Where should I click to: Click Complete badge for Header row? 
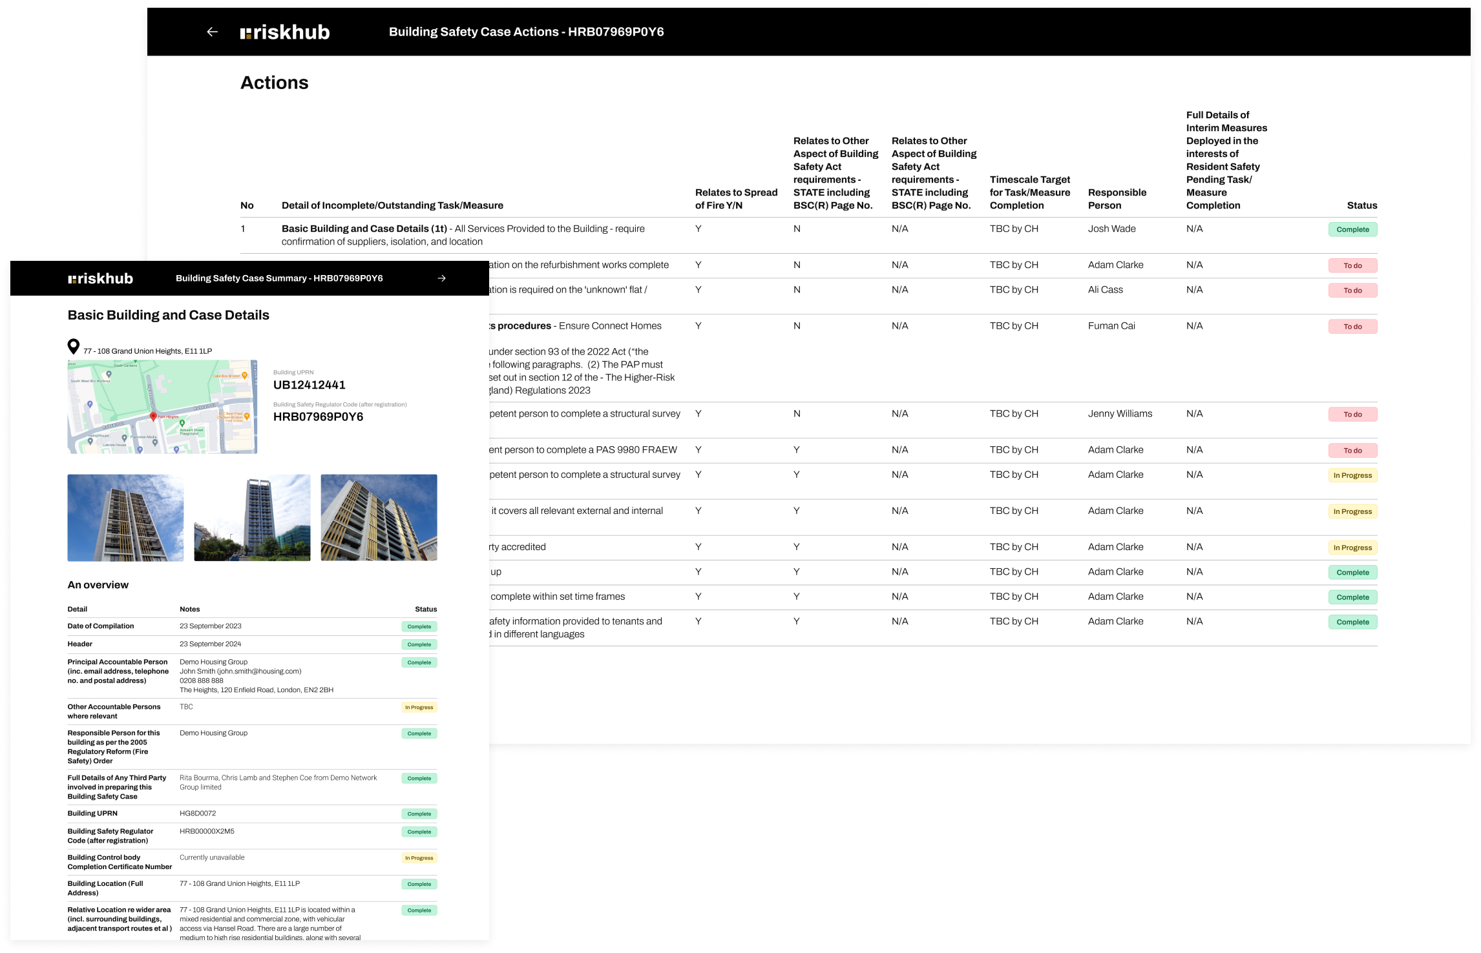click(x=419, y=645)
